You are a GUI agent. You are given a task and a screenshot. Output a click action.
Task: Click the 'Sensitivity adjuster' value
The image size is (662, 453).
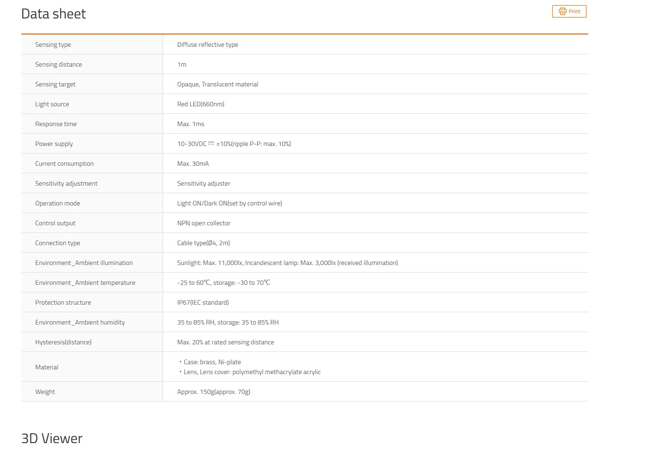point(204,184)
